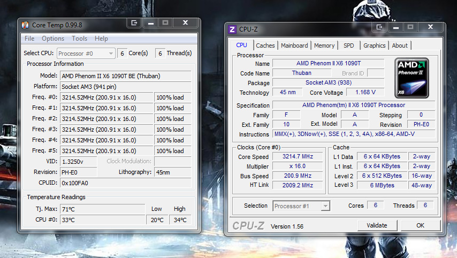
Task: Click the Core Voltage value 1.168 V
Action: click(x=365, y=92)
